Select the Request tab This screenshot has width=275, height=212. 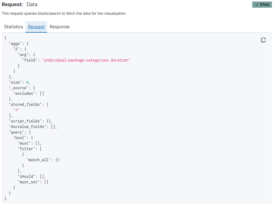click(36, 27)
